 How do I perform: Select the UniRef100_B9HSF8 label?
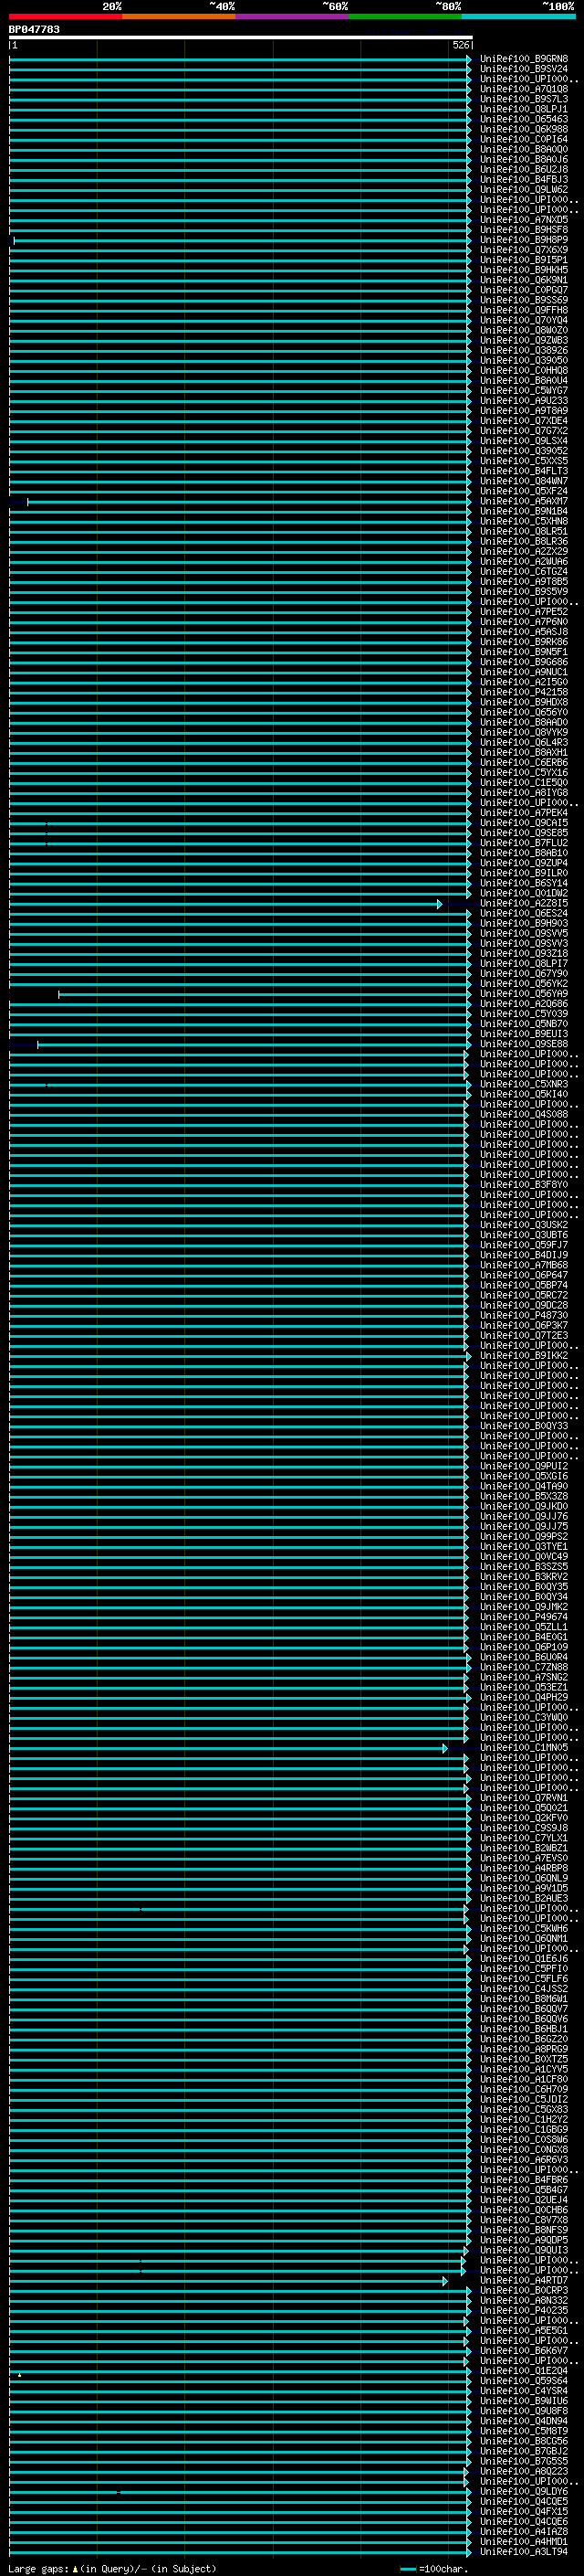(524, 230)
